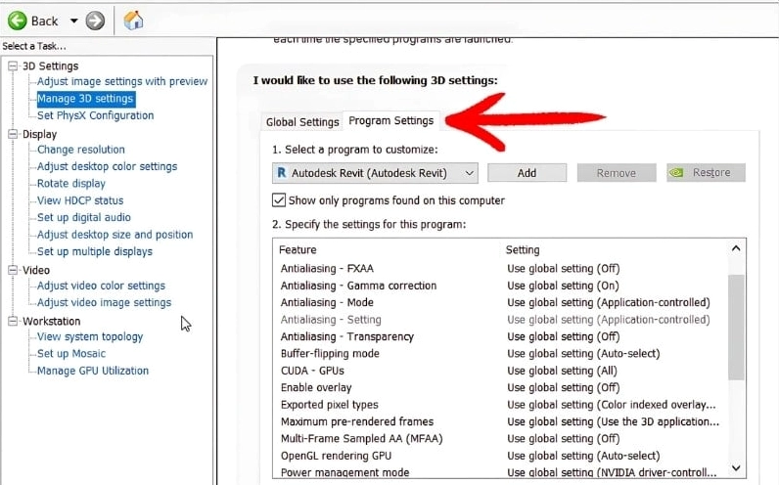Image resolution: width=779 pixels, height=485 pixels.
Task: Open Adjust desktop color settings
Action: tap(107, 166)
